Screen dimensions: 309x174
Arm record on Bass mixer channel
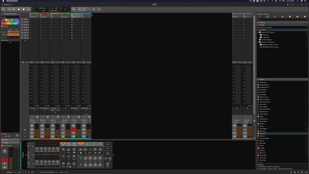[x=84, y=130]
